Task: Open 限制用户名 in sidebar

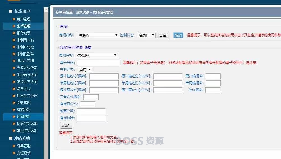Action: point(25,40)
